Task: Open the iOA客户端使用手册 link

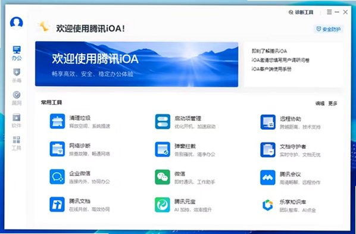Action: (271, 69)
